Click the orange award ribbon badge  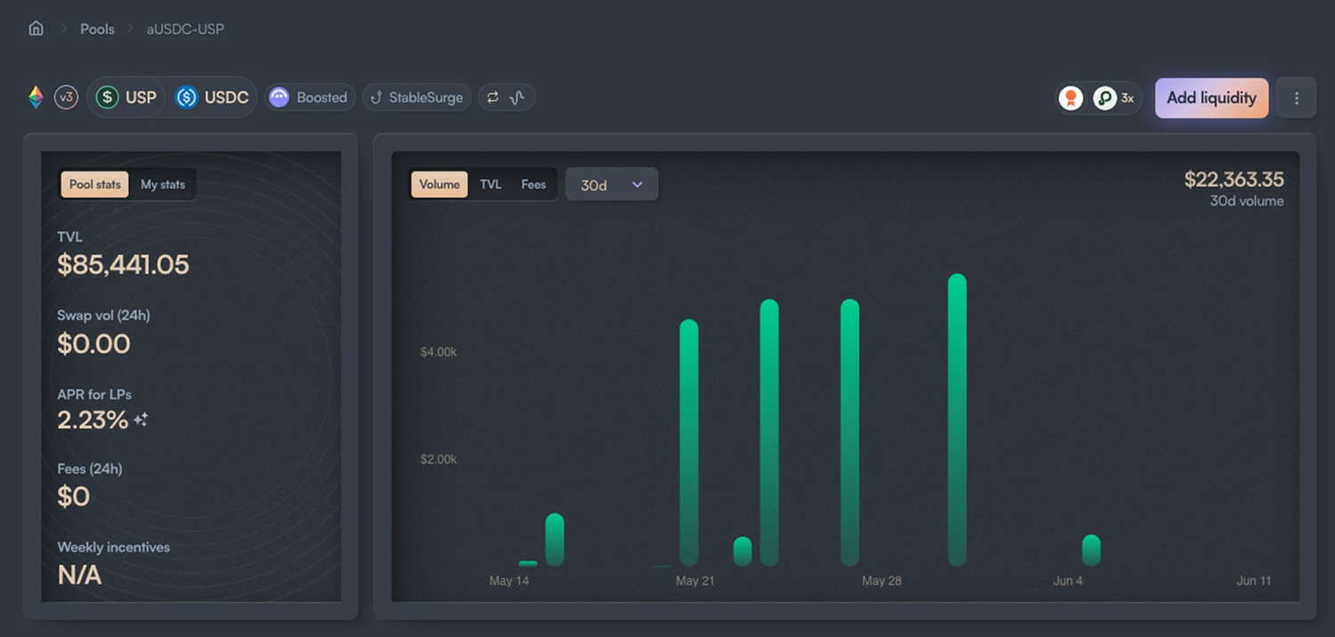coord(1072,98)
